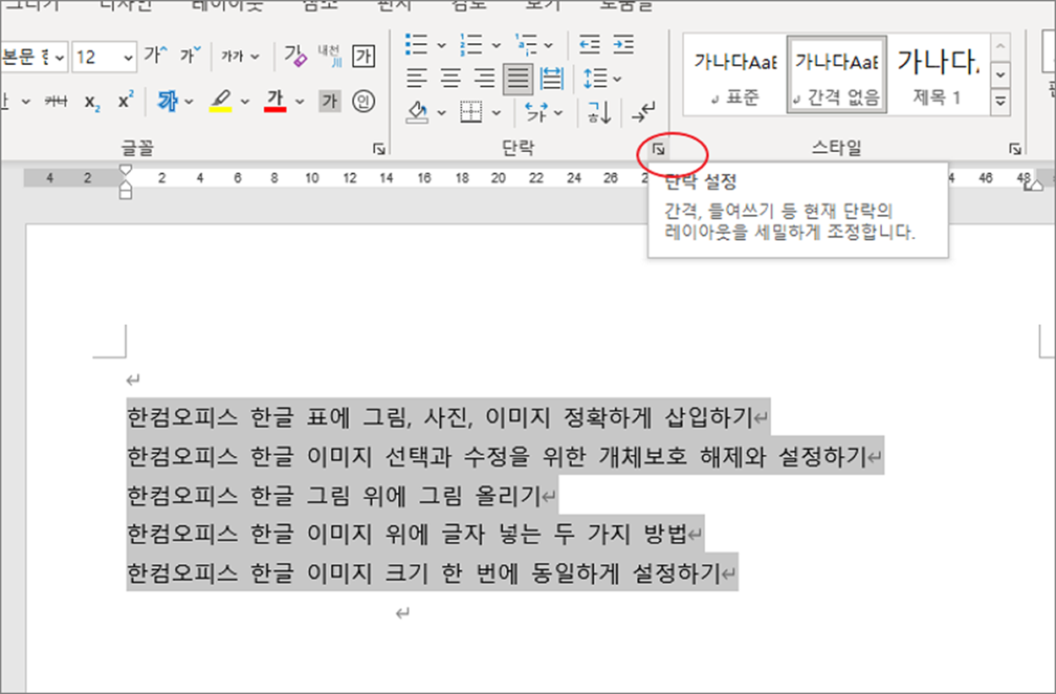Image resolution: width=1056 pixels, height=694 pixels.
Task: Apply the 표준 style
Action: (x=733, y=74)
